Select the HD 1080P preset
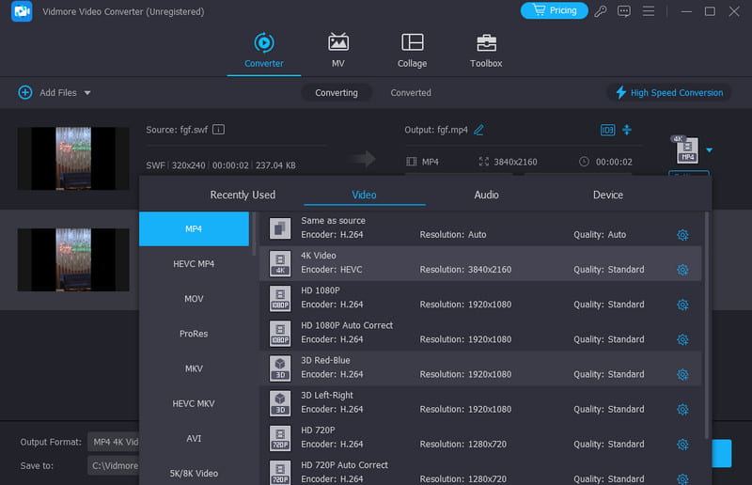752x485 pixels. click(x=479, y=297)
